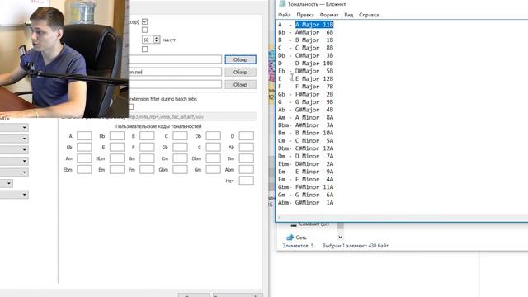Click the 60 минут stepper arrows
The height and width of the screenshot is (297, 528).
pos(156,40)
